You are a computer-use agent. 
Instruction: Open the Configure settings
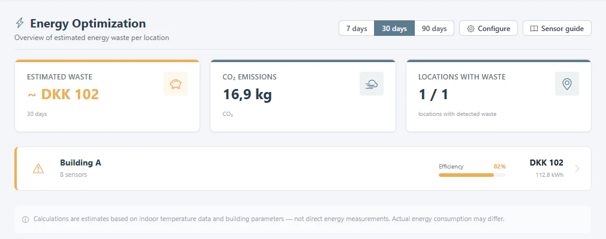(x=489, y=28)
